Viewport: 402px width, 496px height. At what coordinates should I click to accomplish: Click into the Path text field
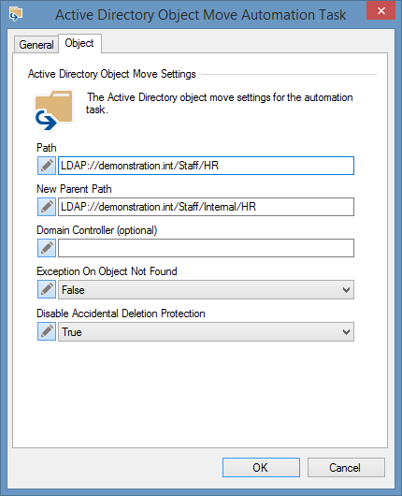[x=206, y=166]
